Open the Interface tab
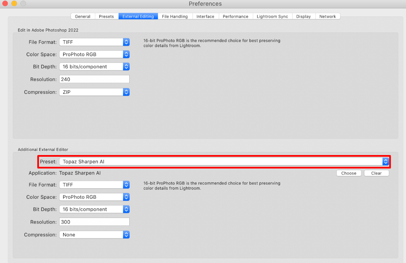 (205, 16)
